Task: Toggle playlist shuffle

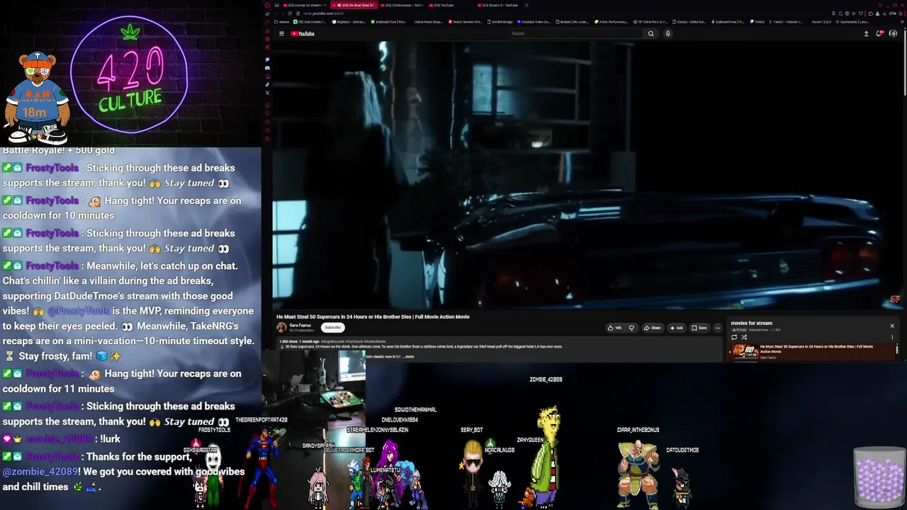Action: 744,337
